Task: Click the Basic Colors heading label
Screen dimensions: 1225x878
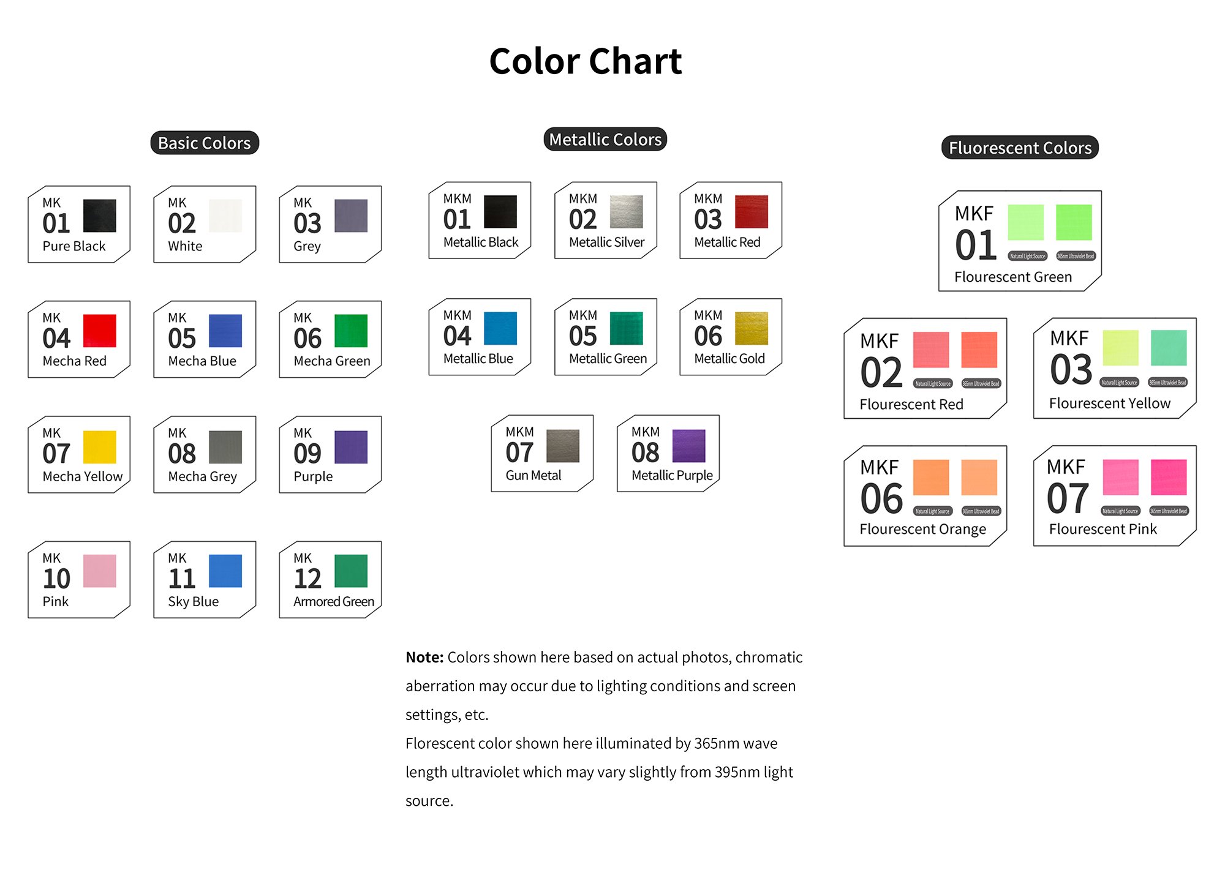Action: (x=205, y=143)
